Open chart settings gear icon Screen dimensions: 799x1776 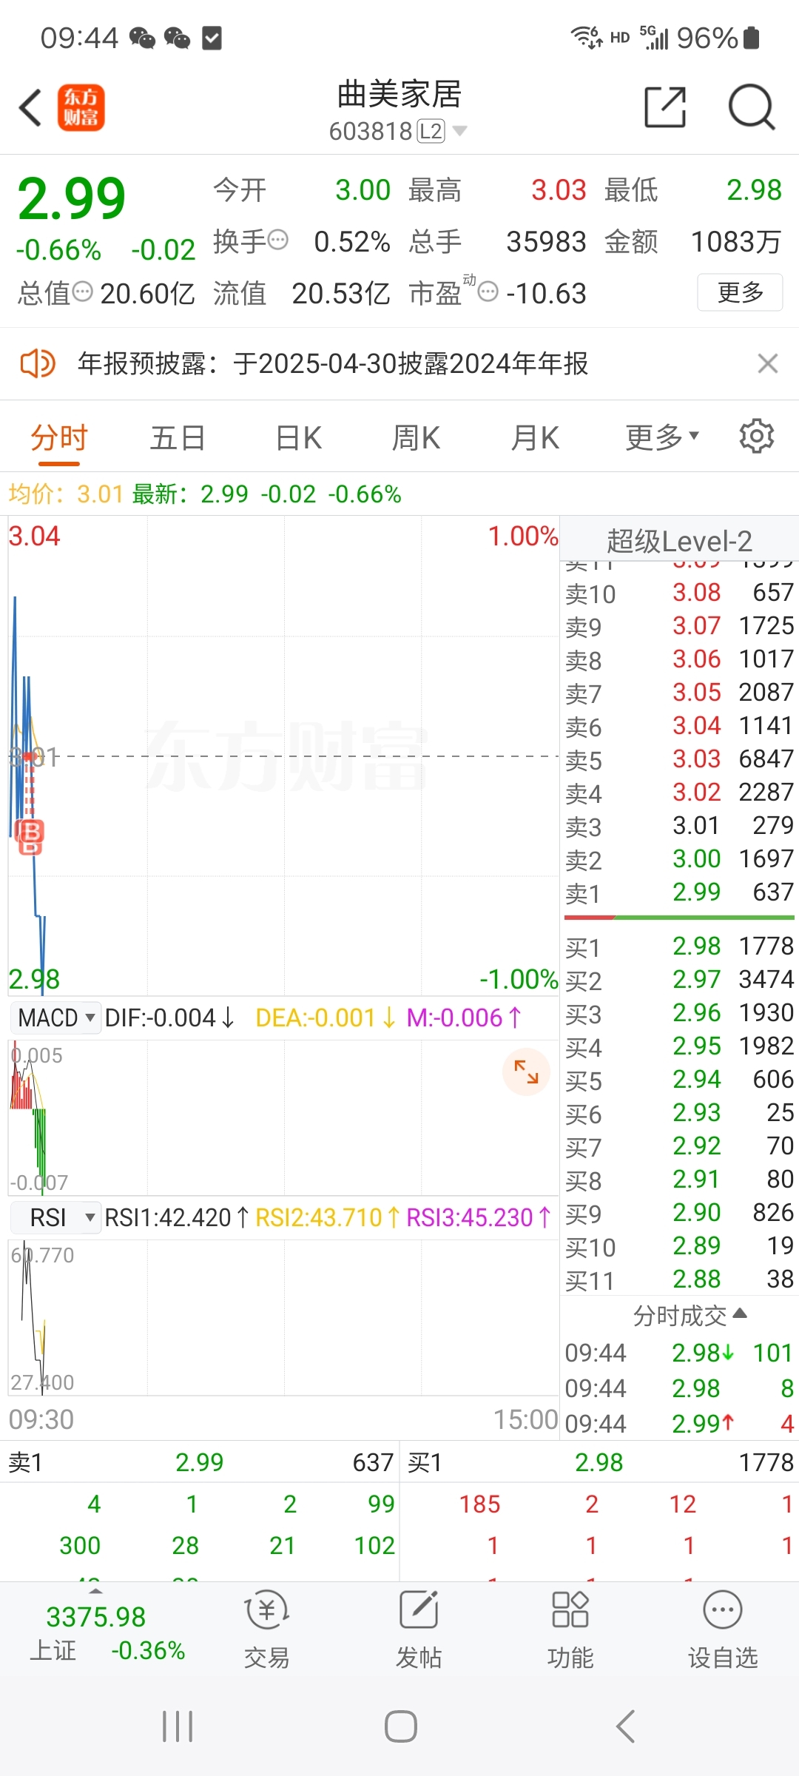(756, 437)
